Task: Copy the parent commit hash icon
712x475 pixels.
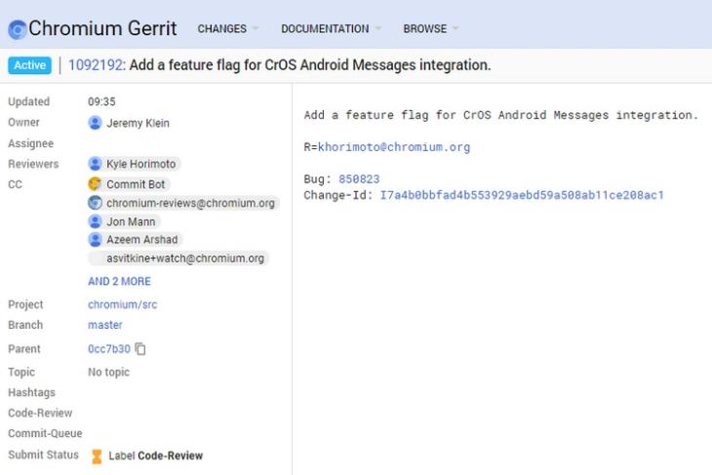Action: [140, 349]
